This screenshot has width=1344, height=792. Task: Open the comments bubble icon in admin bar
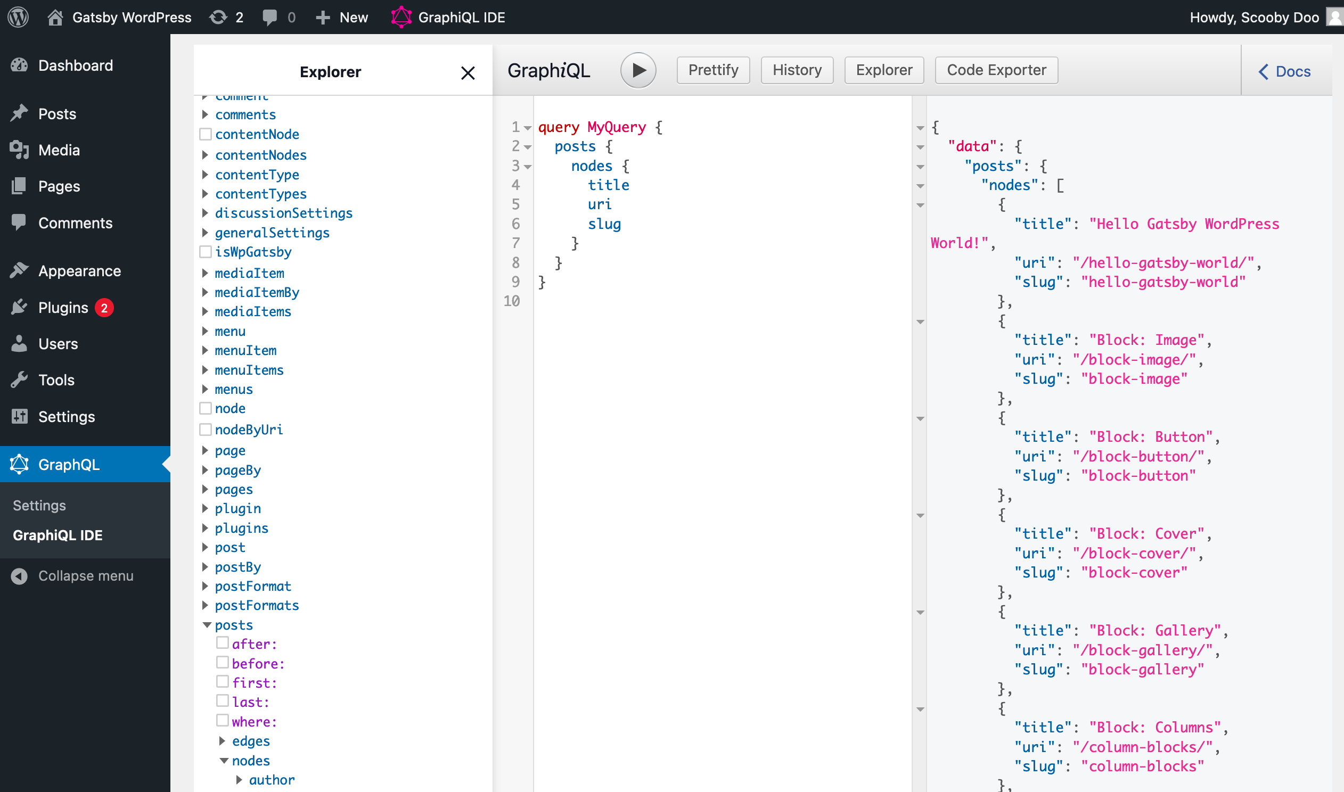[x=270, y=17]
